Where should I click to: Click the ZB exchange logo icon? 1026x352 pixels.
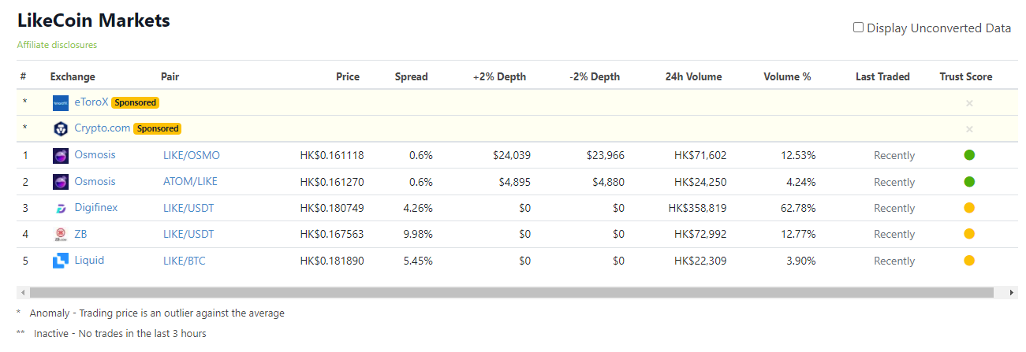pos(61,234)
